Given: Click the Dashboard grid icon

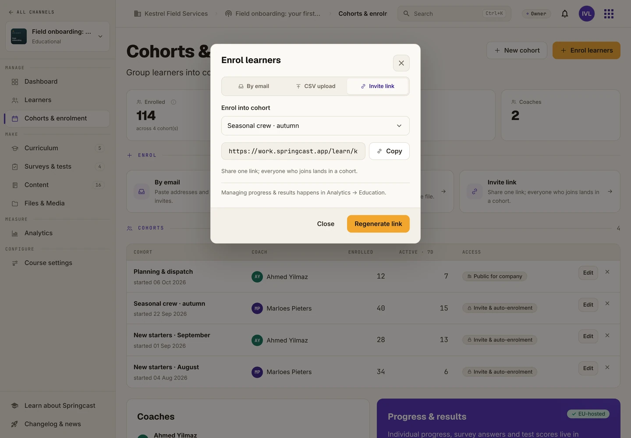Looking at the screenshot, I should (x=15, y=82).
